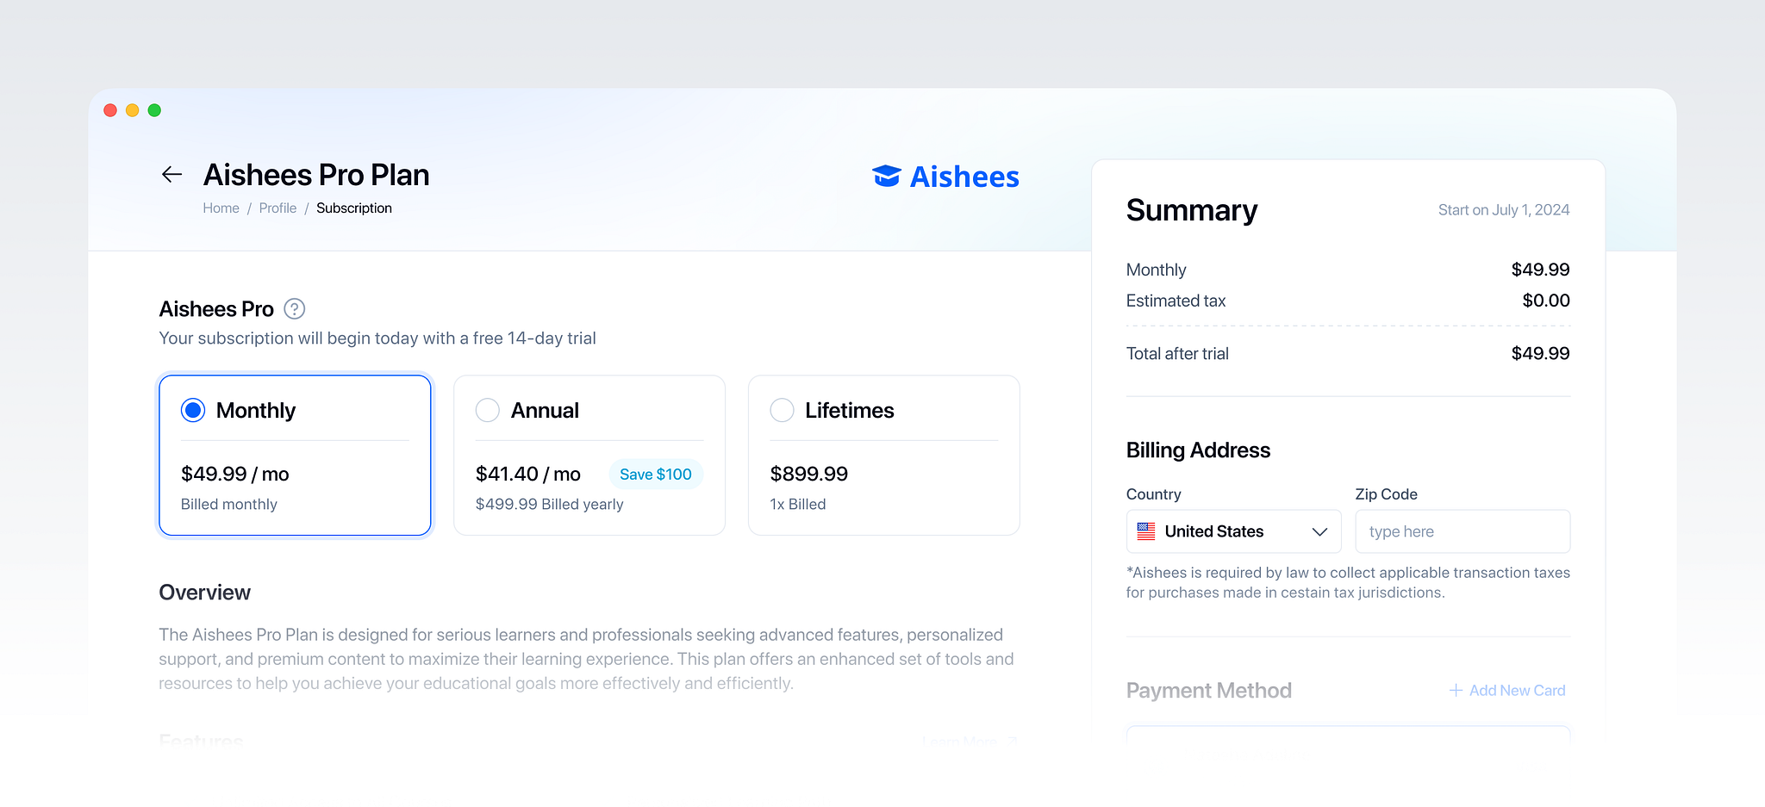Click the plus icon beside Add New Card

[1456, 691]
